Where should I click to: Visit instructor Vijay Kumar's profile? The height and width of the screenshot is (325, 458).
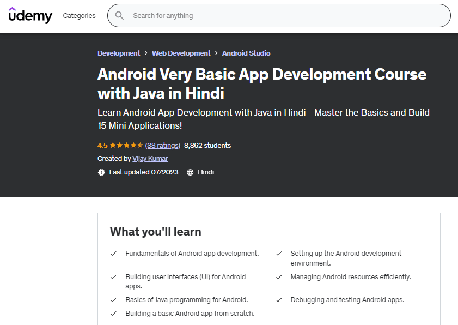[150, 159]
